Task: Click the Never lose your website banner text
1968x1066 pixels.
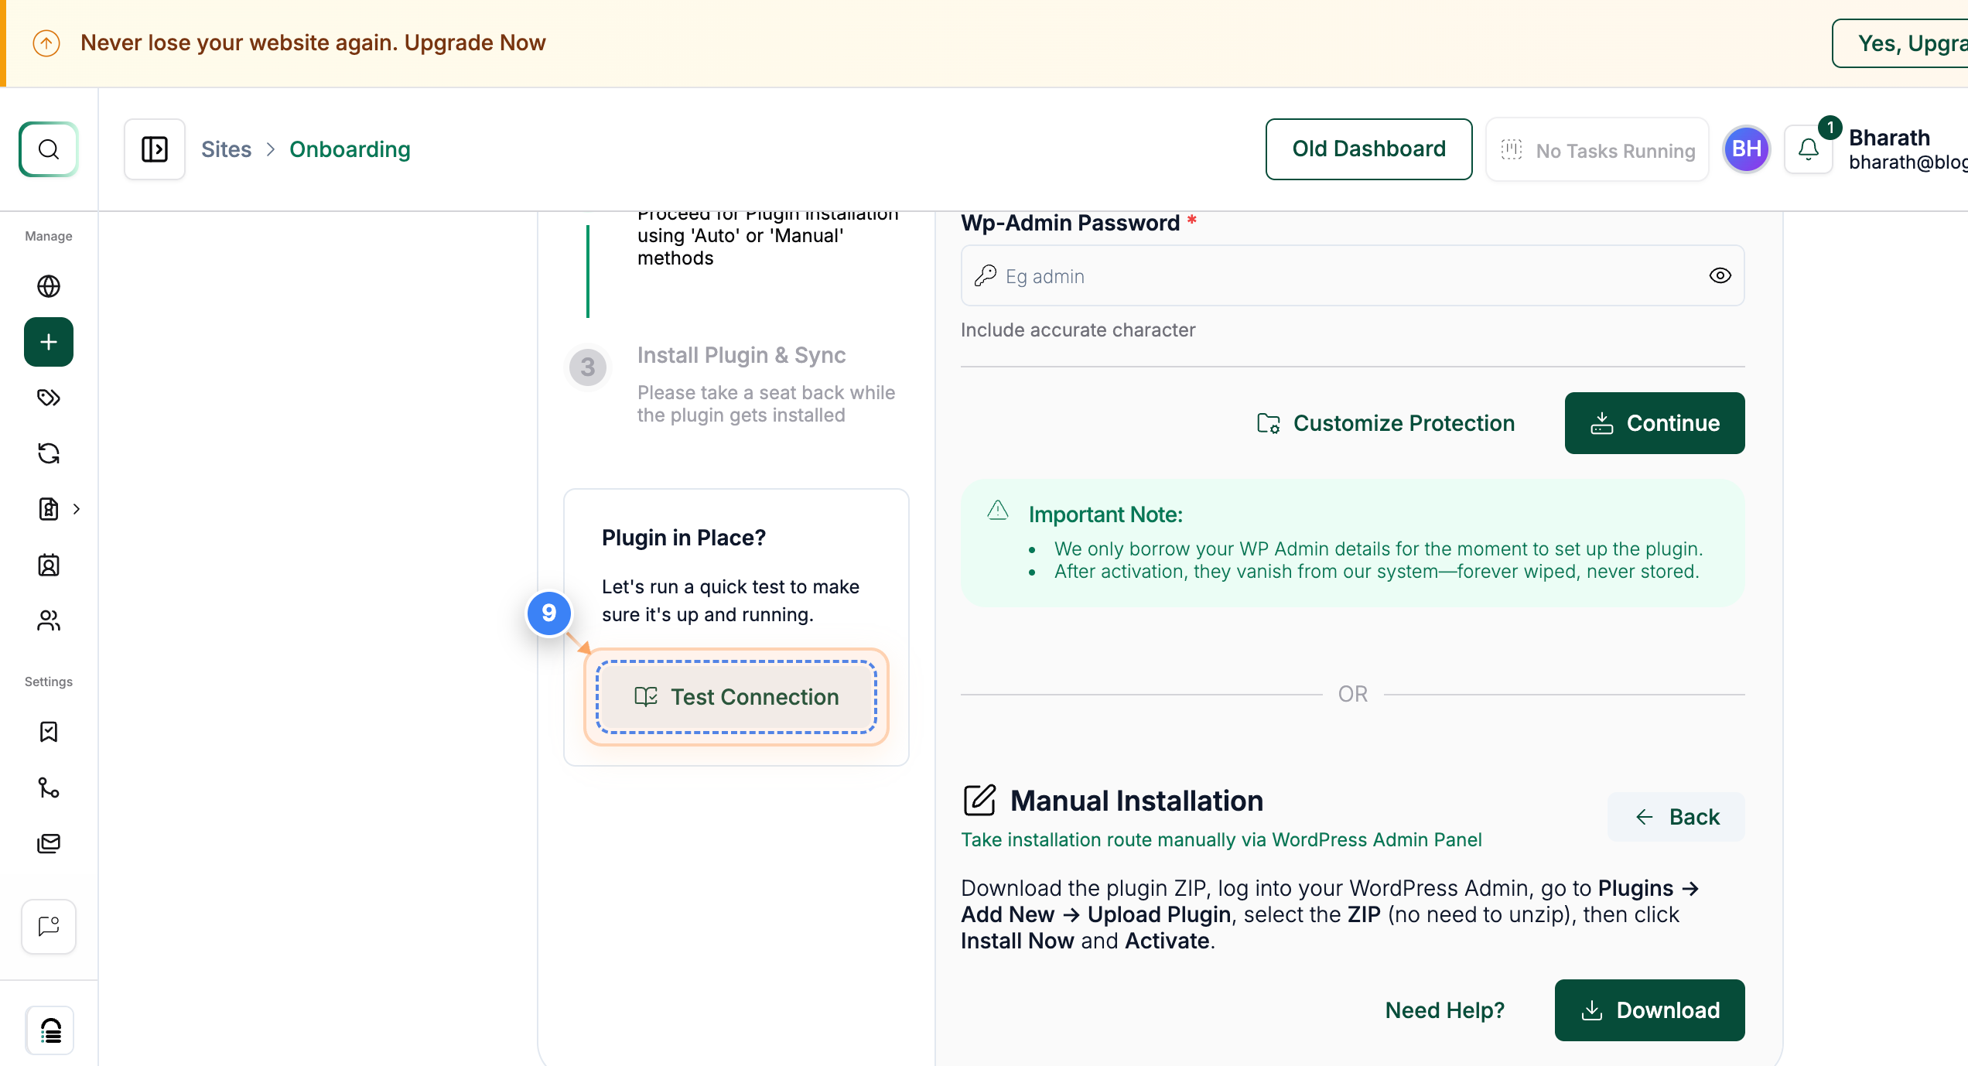Action: pyautogui.click(x=313, y=43)
